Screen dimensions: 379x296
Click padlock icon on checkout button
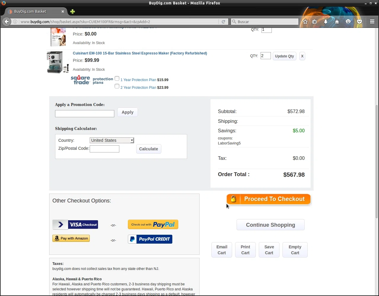click(x=233, y=199)
